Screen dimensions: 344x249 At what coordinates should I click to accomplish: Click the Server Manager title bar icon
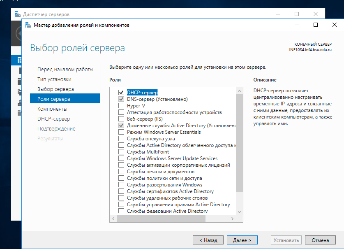[x=18, y=14]
